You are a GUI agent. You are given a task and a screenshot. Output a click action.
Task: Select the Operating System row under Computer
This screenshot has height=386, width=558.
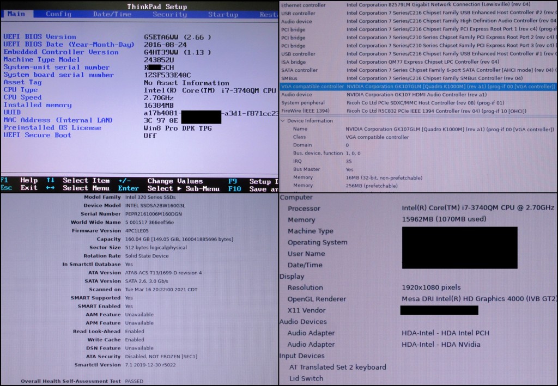click(418, 242)
